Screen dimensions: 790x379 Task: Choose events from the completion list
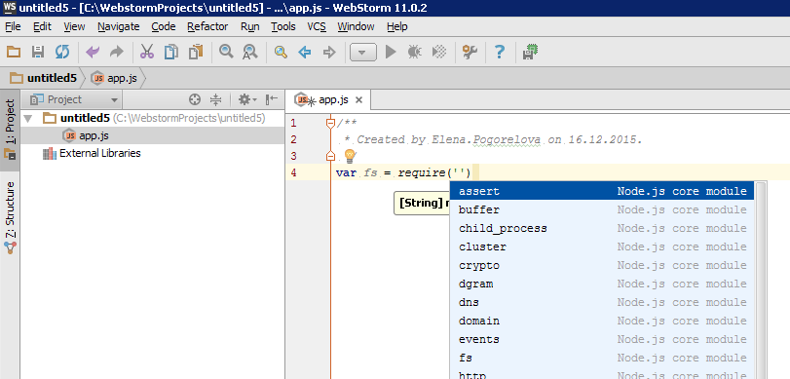602,339
